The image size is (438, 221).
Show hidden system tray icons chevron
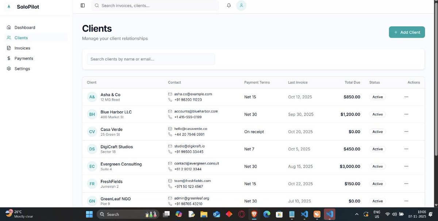357,214
